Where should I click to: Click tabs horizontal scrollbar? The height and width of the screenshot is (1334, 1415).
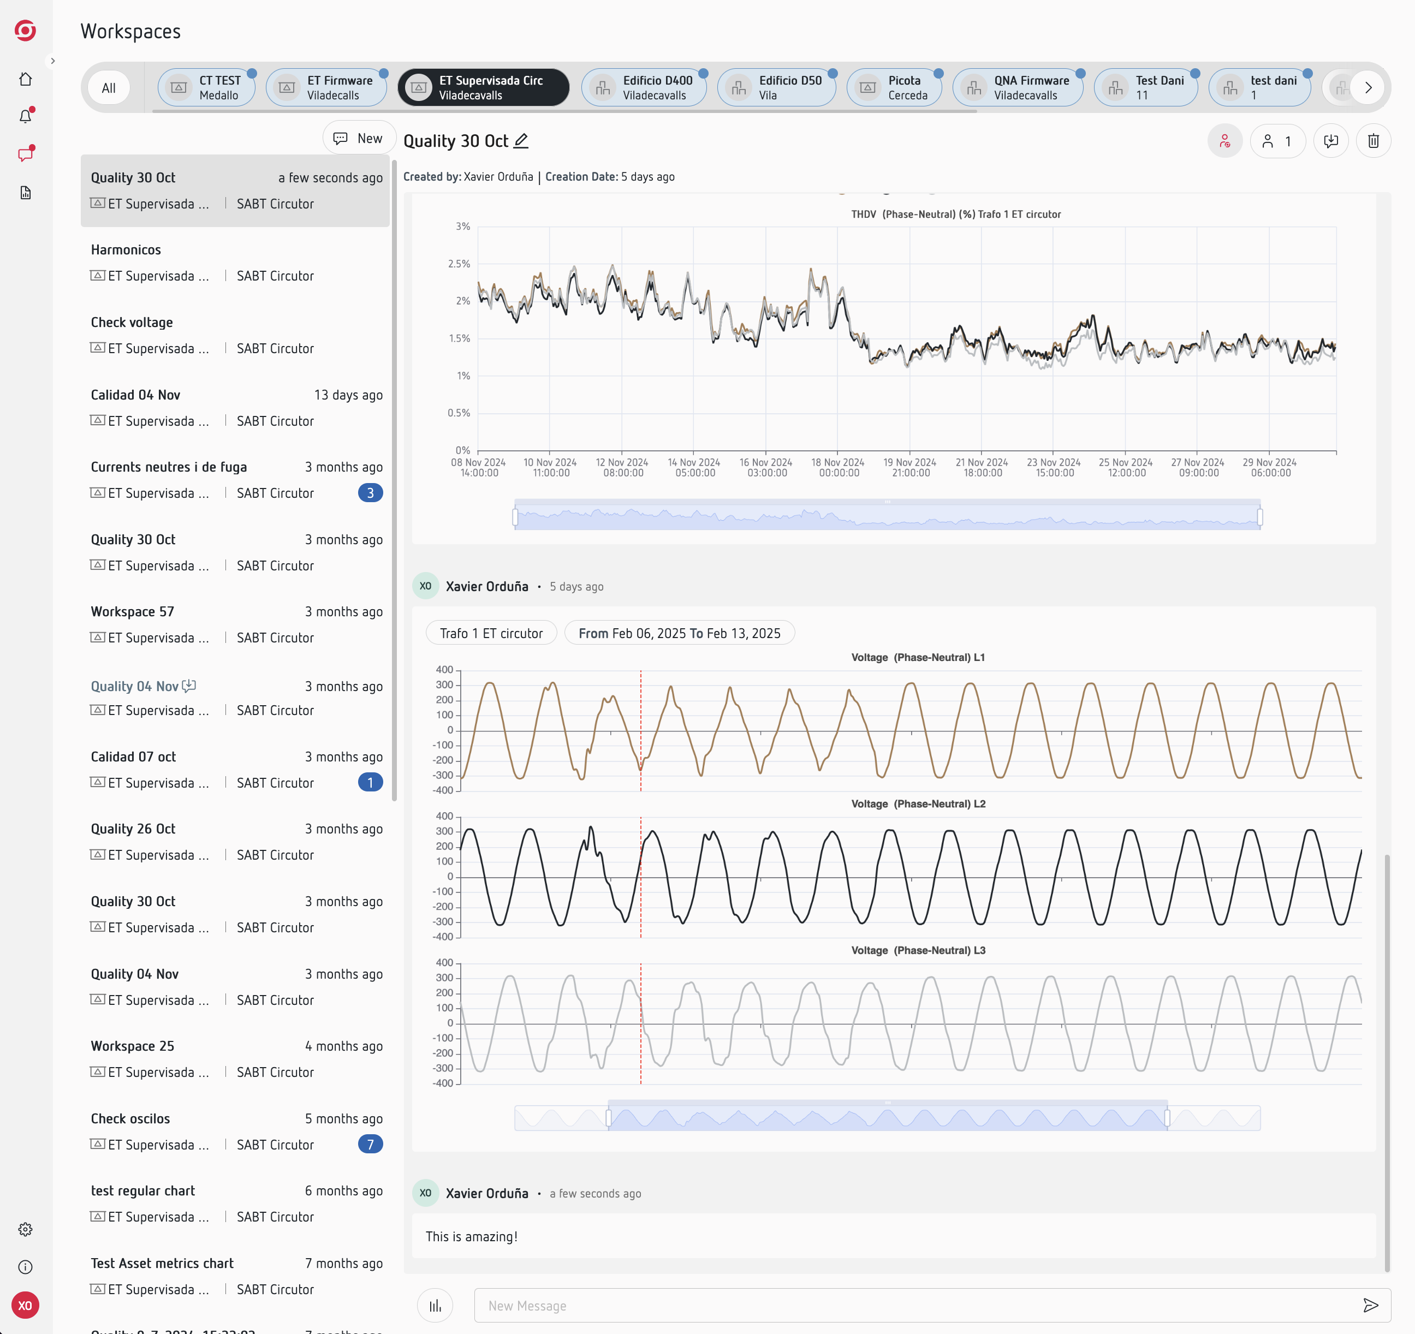564,110
